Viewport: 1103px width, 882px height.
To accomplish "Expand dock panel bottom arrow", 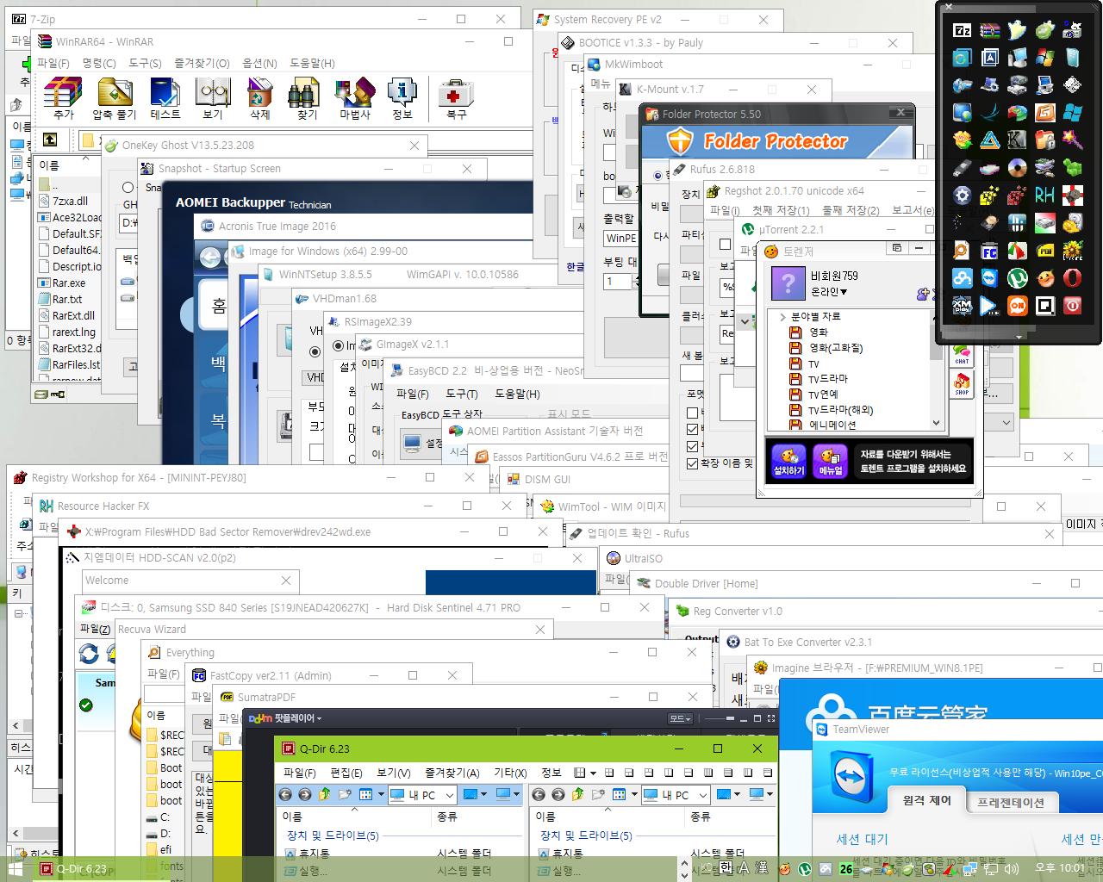I will click(1019, 337).
